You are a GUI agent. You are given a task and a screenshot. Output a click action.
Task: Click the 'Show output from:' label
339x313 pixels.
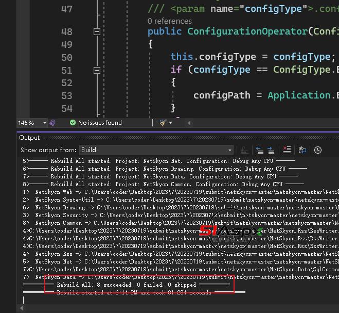tap(49, 150)
